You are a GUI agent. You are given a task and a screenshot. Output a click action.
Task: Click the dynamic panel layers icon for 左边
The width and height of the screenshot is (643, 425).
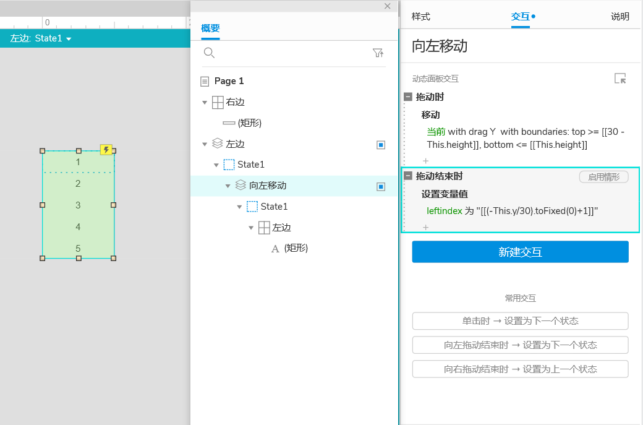218,144
